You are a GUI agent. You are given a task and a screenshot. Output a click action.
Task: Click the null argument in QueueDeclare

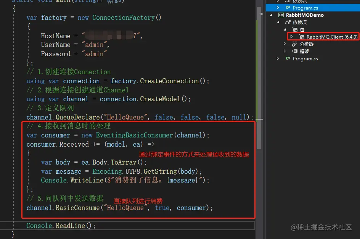point(239,117)
